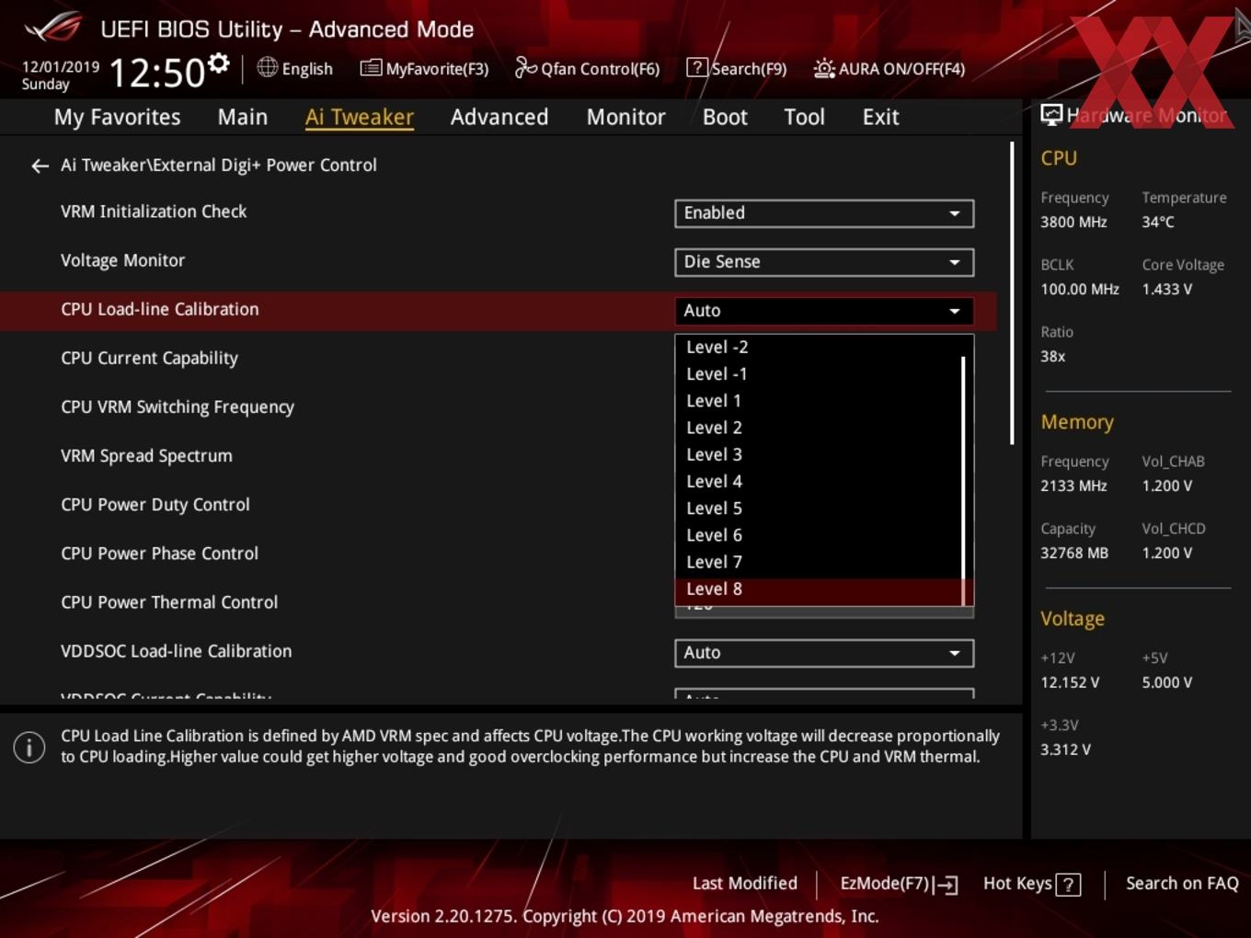Open VDDSOC Load-line Calibration dropdown
The image size is (1251, 938).
pos(824,653)
